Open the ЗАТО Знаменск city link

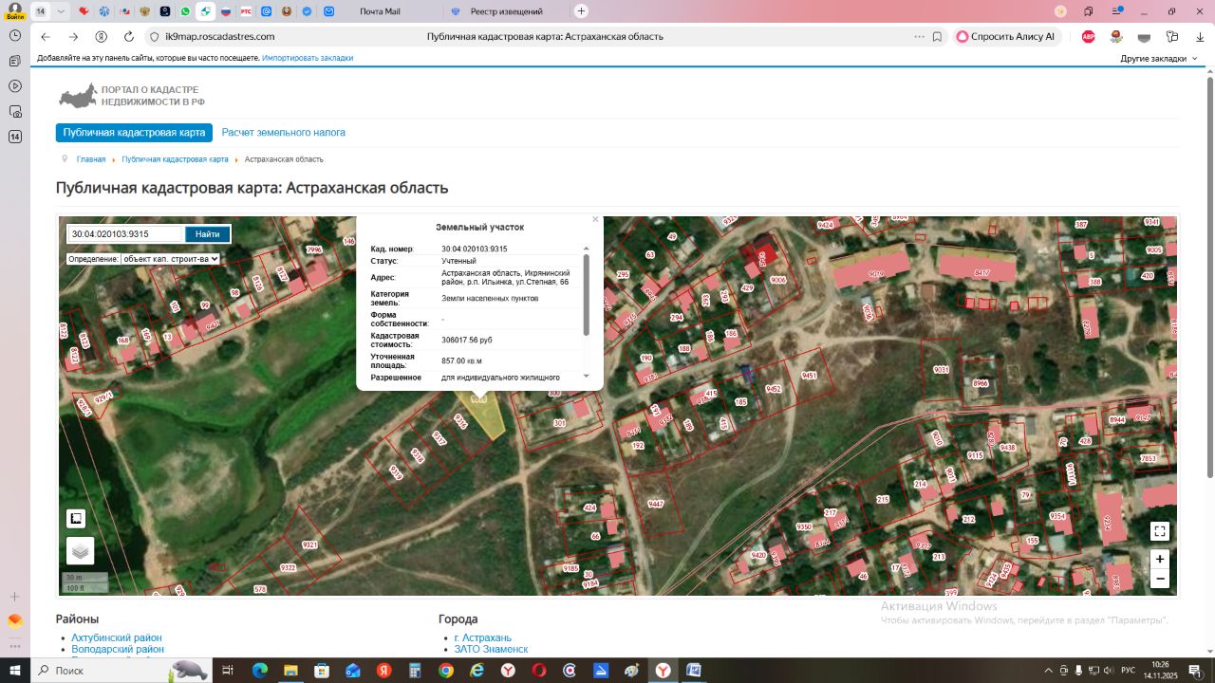[492, 649]
